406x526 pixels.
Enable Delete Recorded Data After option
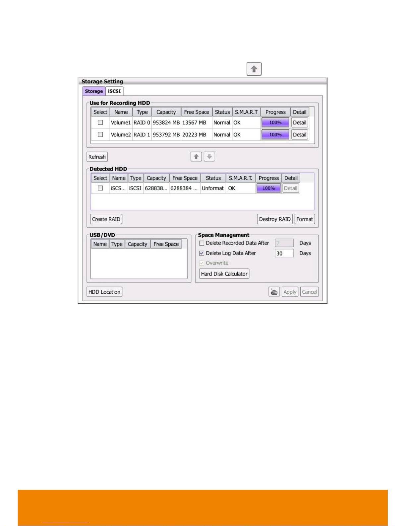[202, 243]
